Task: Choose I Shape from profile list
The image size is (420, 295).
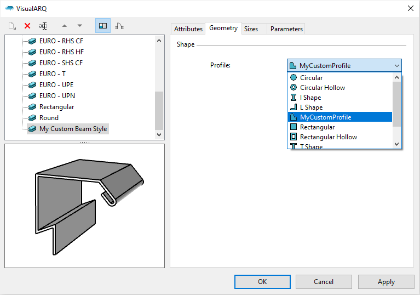Action: pyautogui.click(x=340, y=98)
